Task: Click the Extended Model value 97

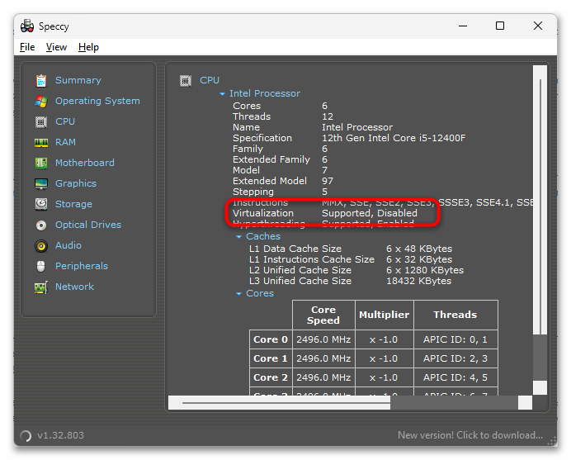Action: coord(328,181)
